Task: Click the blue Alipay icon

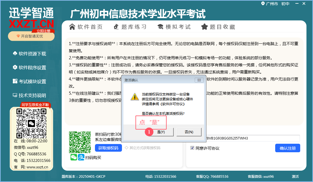Action: pos(81,157)
